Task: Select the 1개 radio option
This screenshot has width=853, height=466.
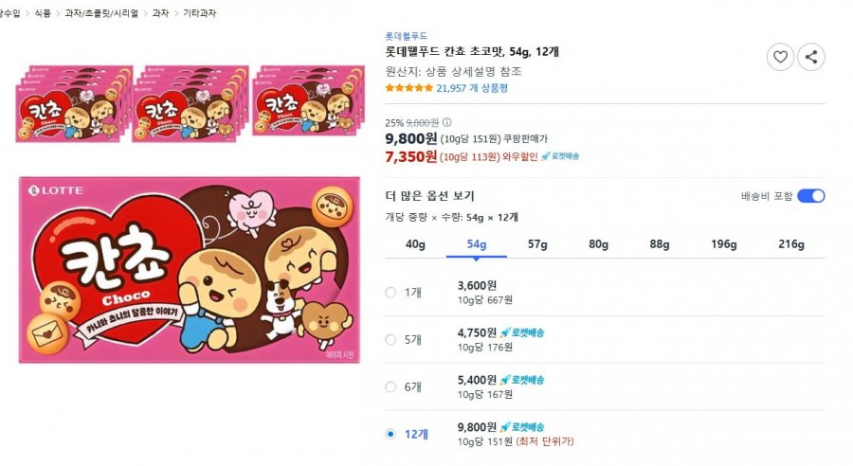Action: (390, 293)
